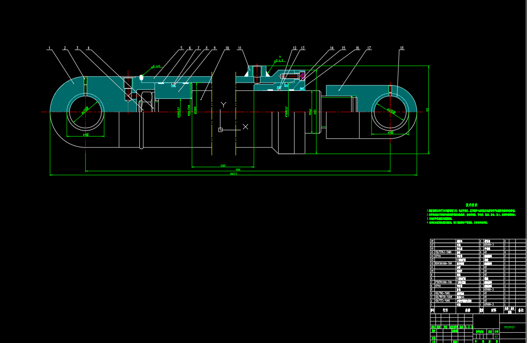
Task: Click the ISO50I1000-T46 code in parts list
Action: pos(444,263)
